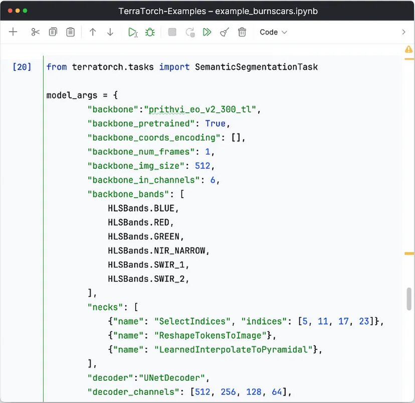Viewport: 415px width, 403px height.
Task: Expand hidden toolbar actions via right chevron
Action: tap(404, 32)
